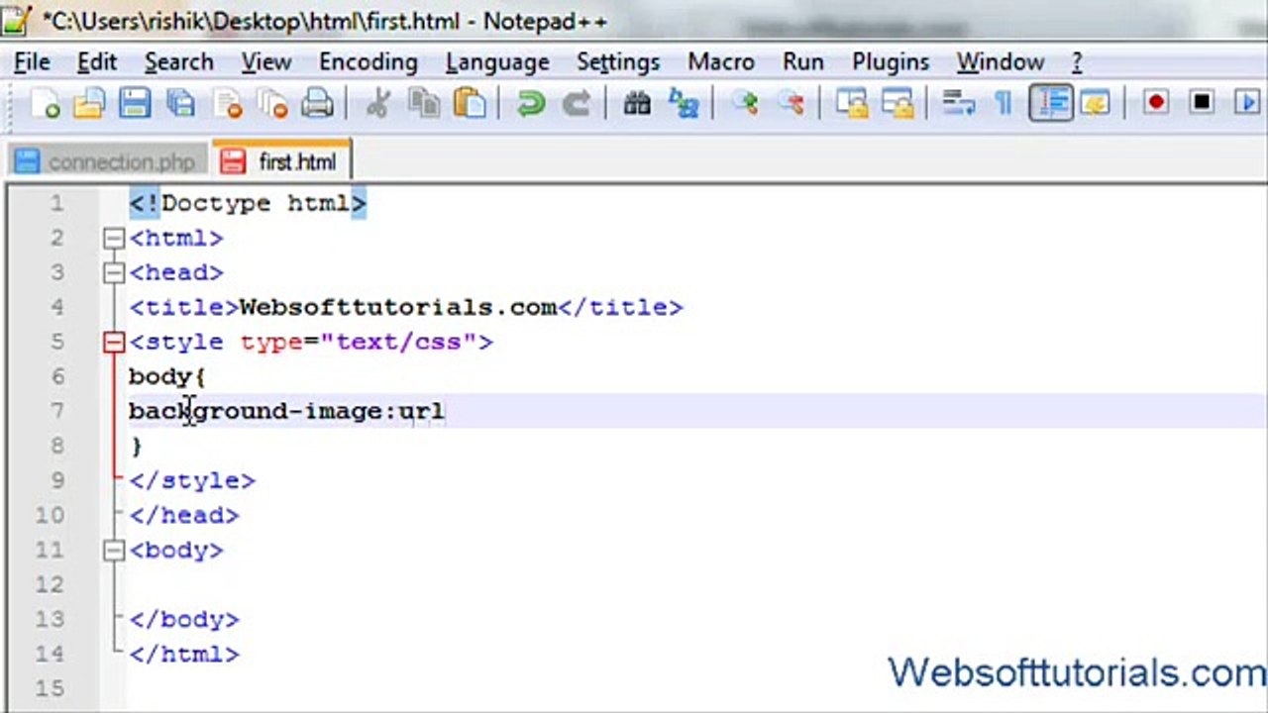The height and width of the screenshot is (713, 1268).
Task: Save the current file with Save icon
Action: pyautogui.click(x=135, y=103)
